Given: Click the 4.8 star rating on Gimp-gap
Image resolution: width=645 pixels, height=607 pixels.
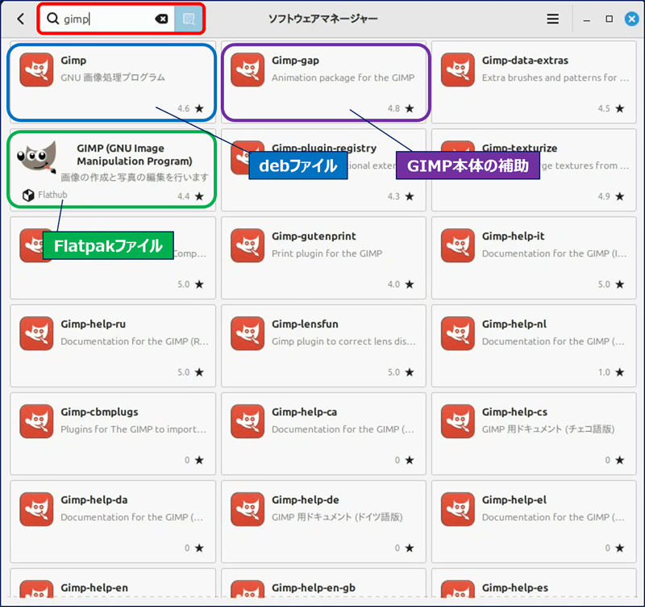Looking at the screenshot, I should 401,109.
